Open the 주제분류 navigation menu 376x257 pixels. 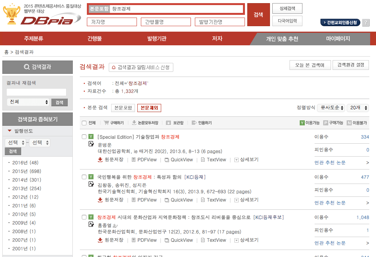point(34,39)
